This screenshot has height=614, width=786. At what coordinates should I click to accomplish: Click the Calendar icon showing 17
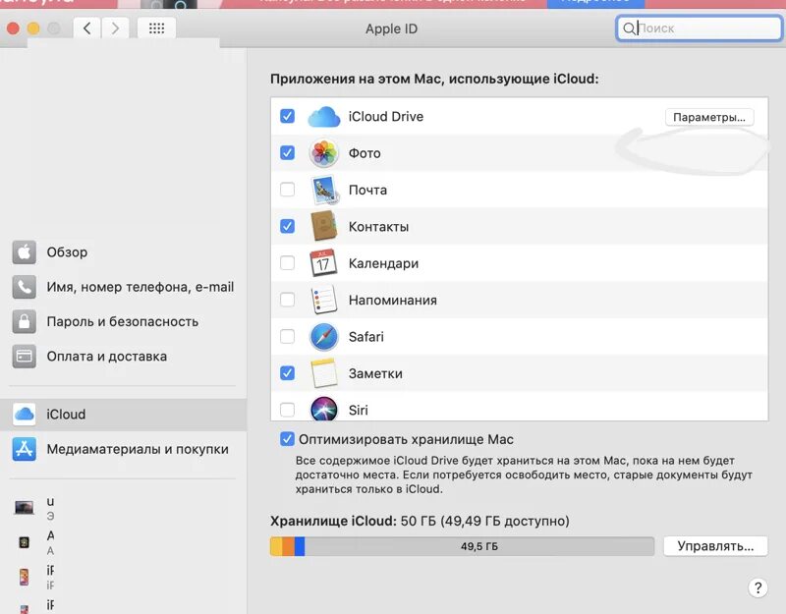[x=323, y=263]
